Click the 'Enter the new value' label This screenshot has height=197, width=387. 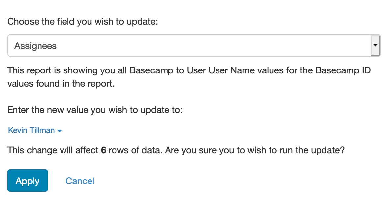95,110
